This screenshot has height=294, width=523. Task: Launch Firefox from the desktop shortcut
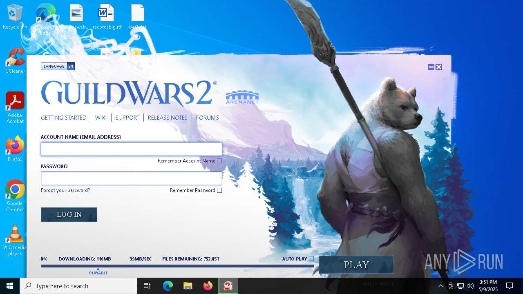coord(15,149)
